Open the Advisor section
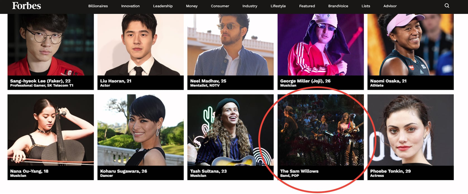 [x=390, y=6]
